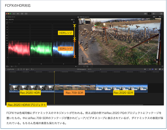Open the video scopes 表示 dropdown
The image size is (167, 130).
(x=73, y=19)
